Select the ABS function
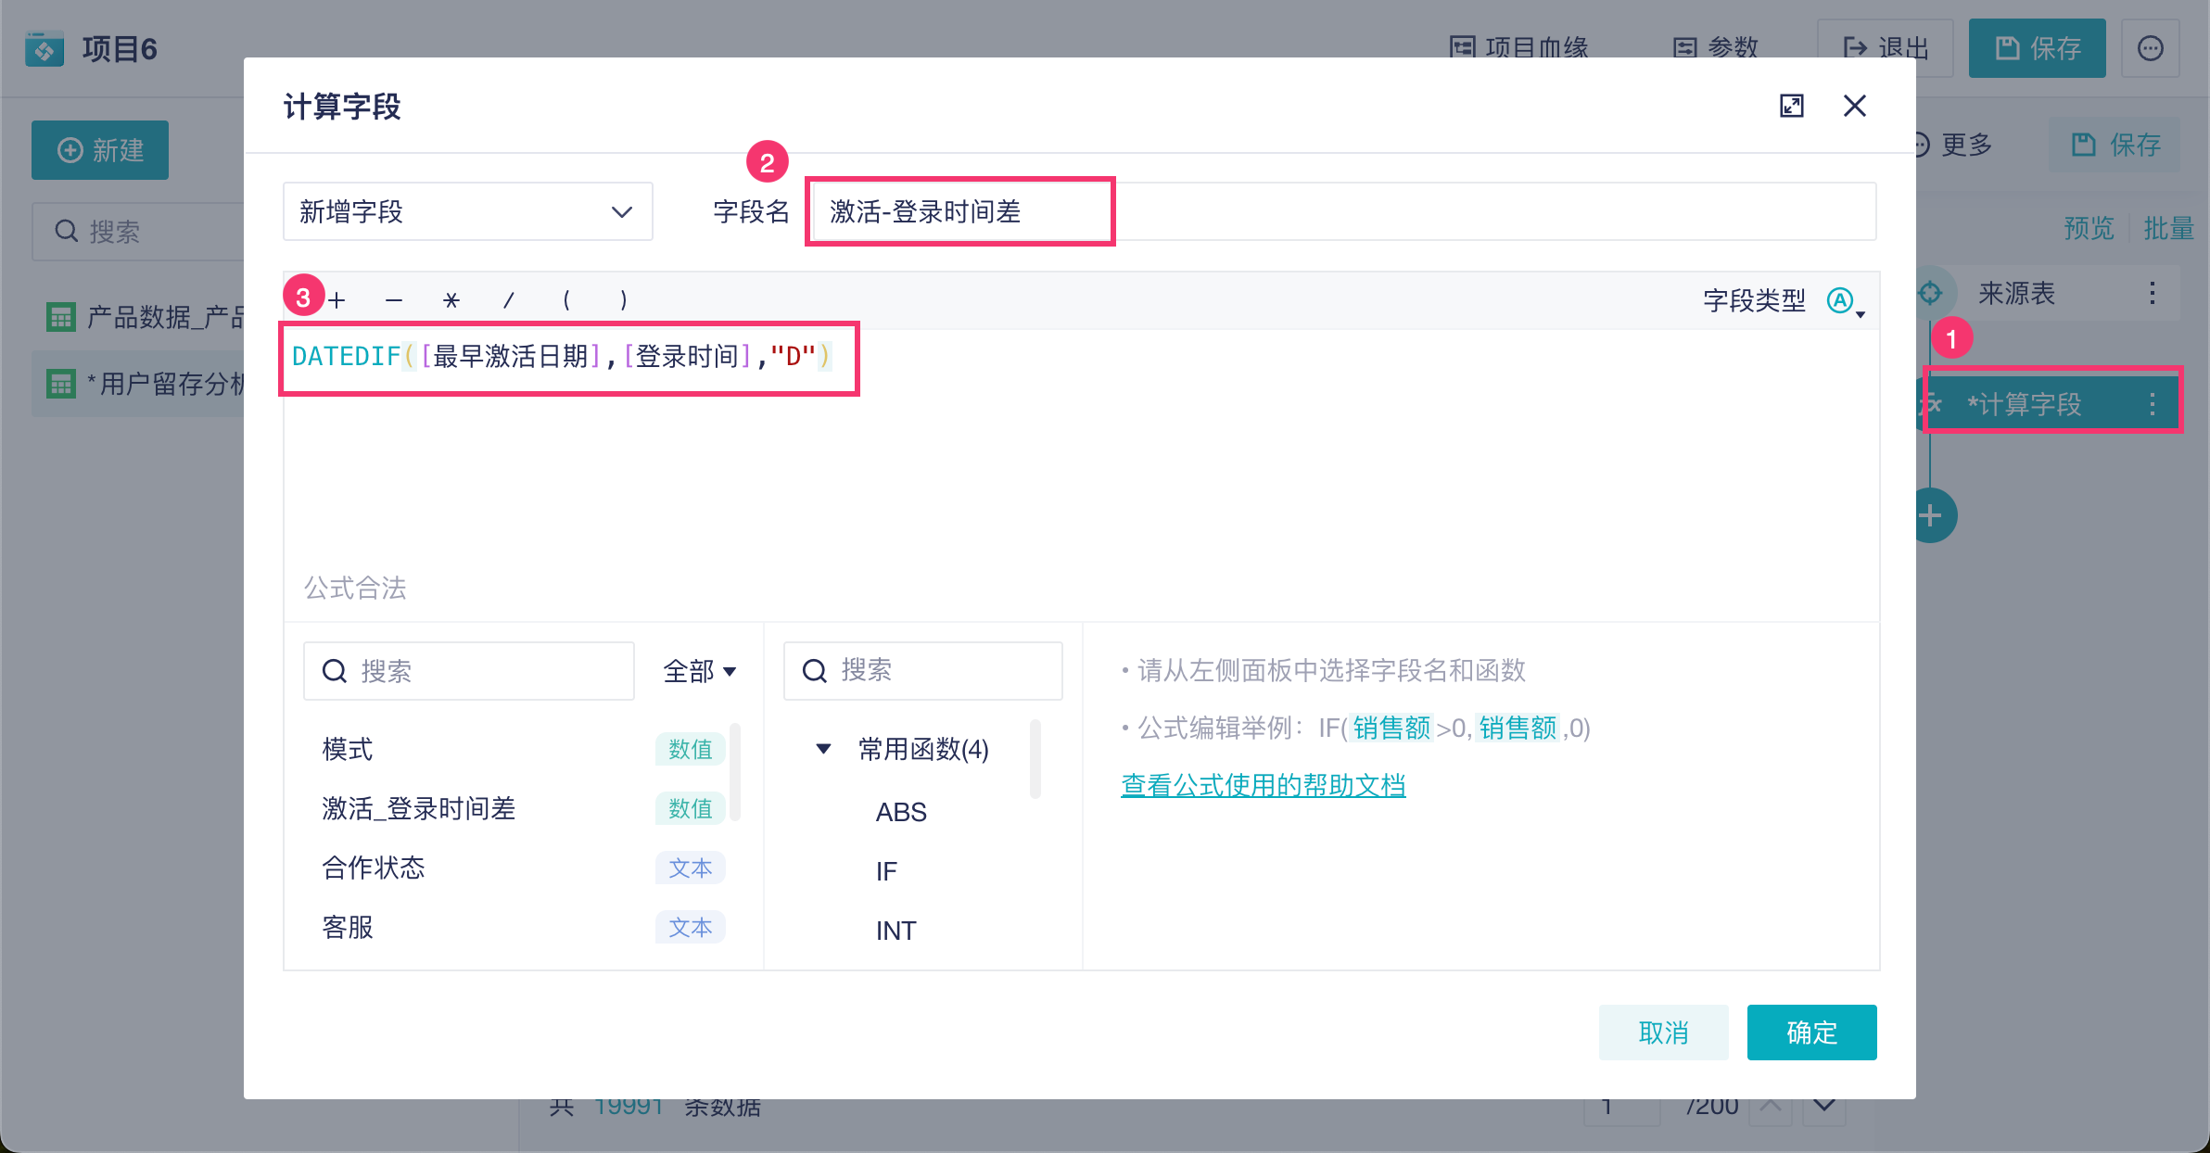2210x1153 pixels. (x=901, y=812)
